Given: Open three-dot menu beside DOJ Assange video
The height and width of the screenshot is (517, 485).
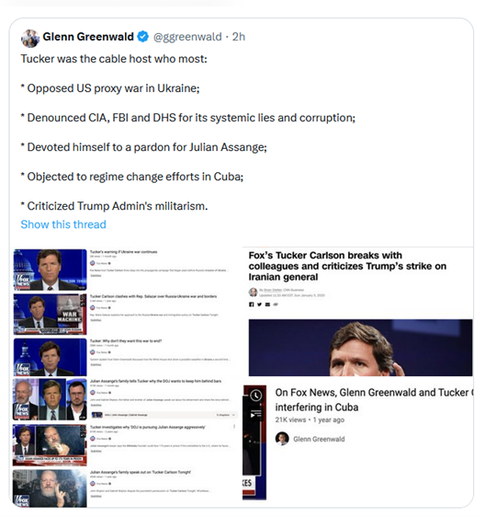Looking at the screenshot, I should 234,427.
